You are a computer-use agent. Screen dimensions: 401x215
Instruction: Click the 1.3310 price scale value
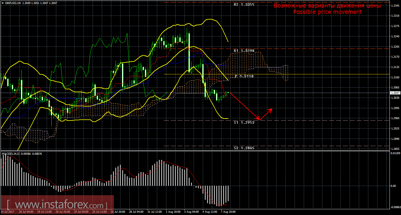coord(395,16)
